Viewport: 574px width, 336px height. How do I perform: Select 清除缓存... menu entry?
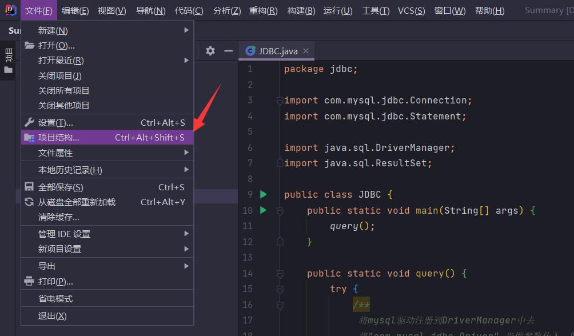click(107, 217)
